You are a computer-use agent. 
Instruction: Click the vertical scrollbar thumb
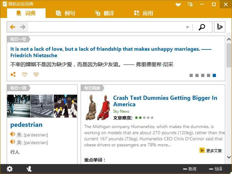[229, 56]
